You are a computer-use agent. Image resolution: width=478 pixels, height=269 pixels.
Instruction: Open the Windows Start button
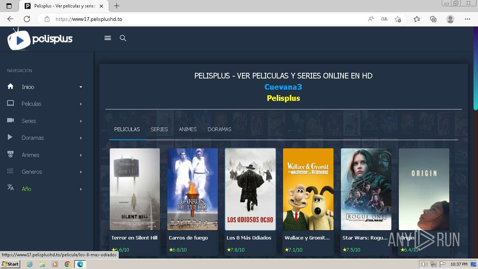(10, 264)
